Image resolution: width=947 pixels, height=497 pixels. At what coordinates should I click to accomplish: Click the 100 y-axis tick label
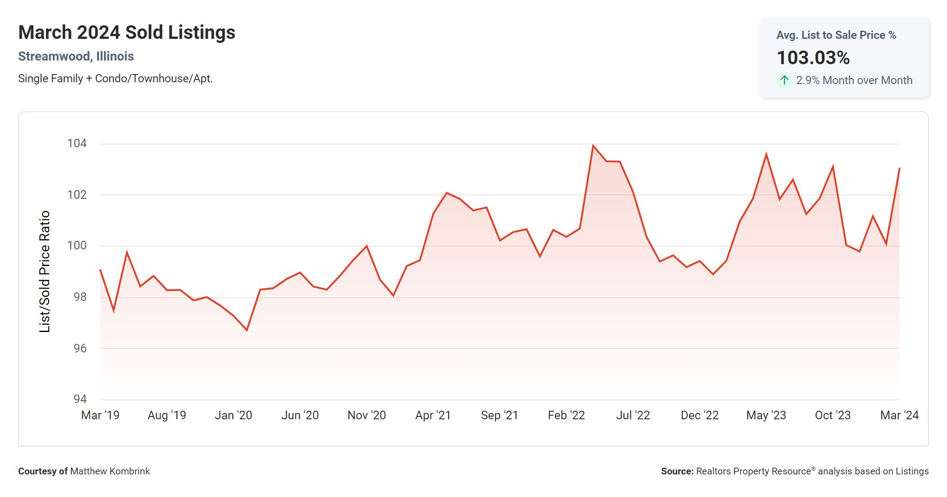77,246
